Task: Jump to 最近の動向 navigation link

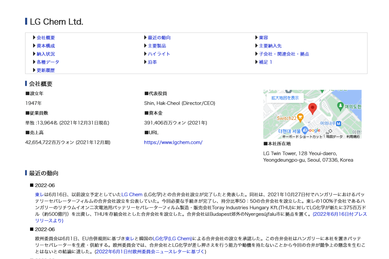Action: (x=159, y=38)
